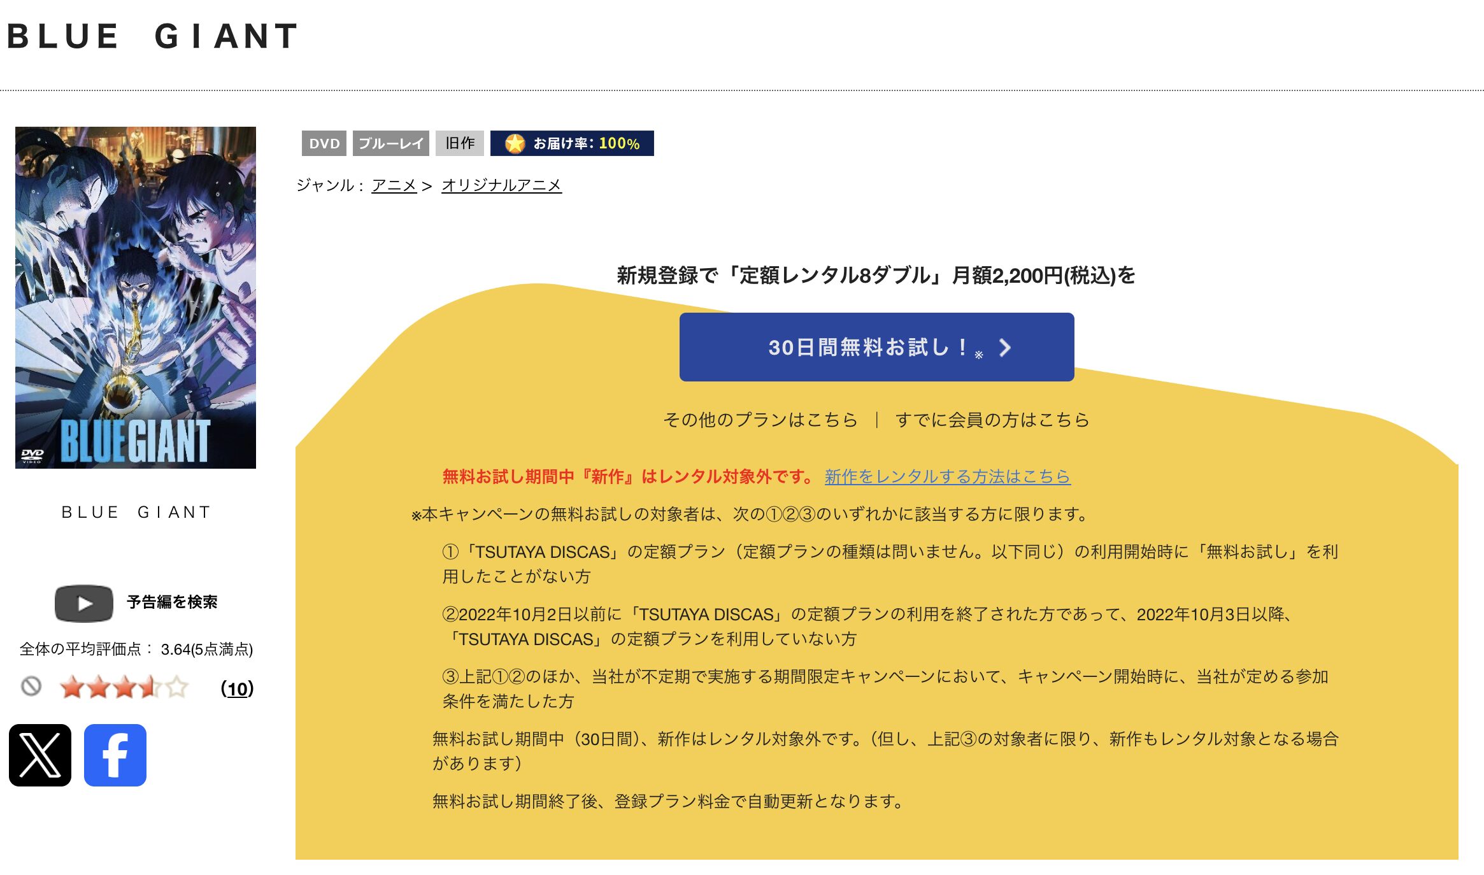The height and width of the screenshot is (875, 1484).
Task: Click the star icon in delivery rate badge
Action: [515, 143]
